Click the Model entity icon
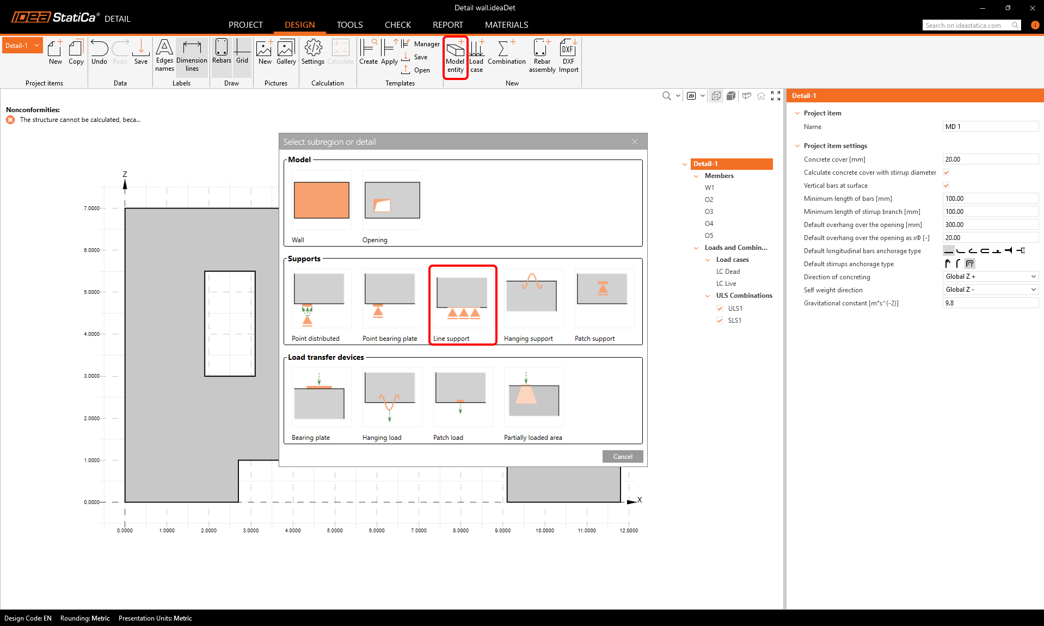 tap(455, 57)
